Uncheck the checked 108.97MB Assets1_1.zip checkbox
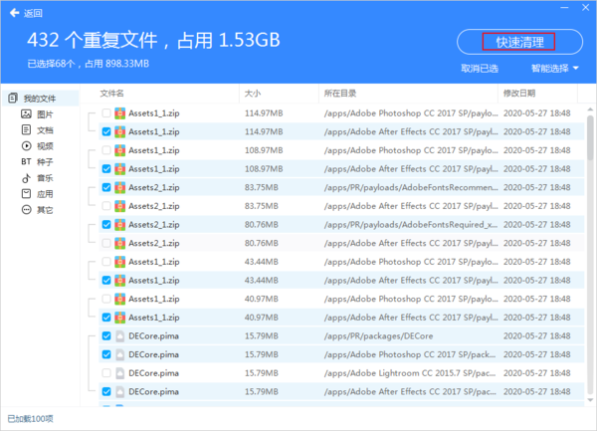Image resolution: width=597 pixels, height=431 pixels. 106,168
